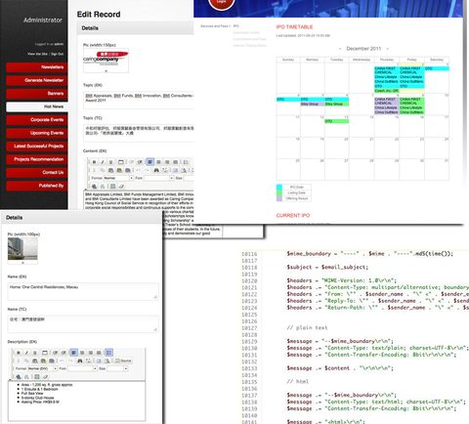Image resolution: width=469 pixels, height=424 pixels.
Task: Toggle bold in the Description (EN) editor
Action: (x=19, y=353)
